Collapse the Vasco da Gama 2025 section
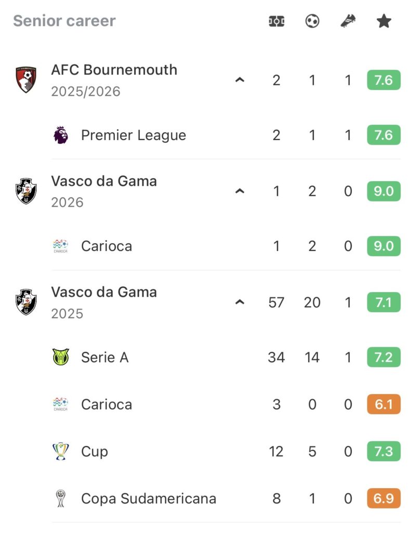 pos(240,302)
